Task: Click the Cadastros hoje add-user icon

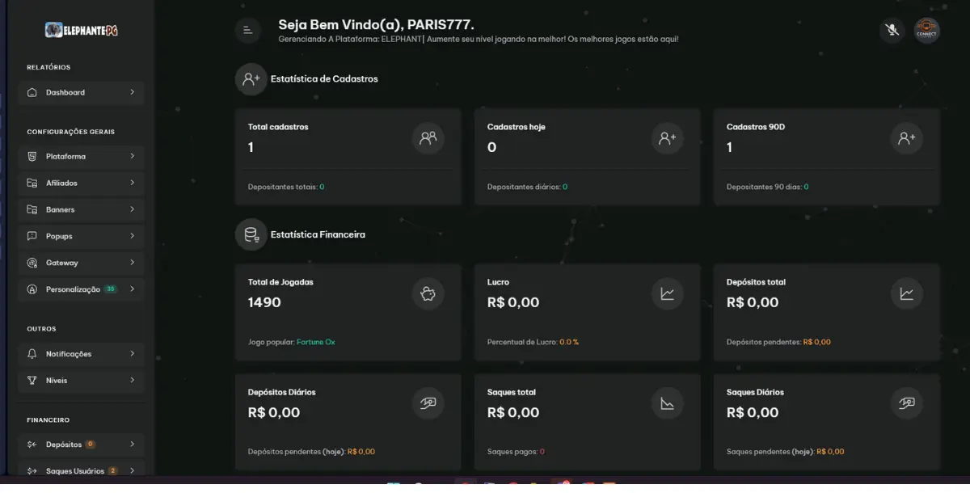Action: [x=667, y=138]
